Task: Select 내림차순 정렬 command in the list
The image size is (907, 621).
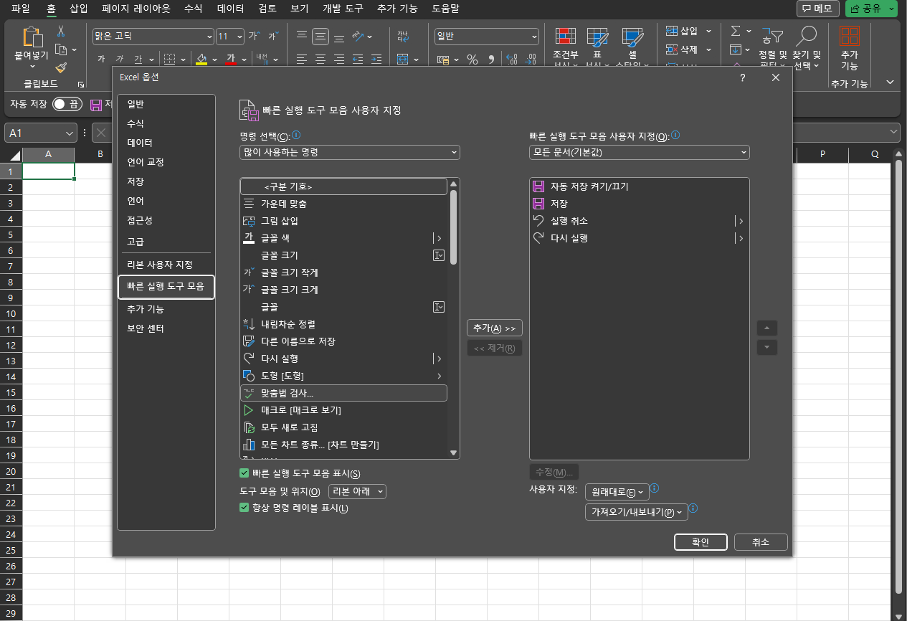Action: click(343, 324)
